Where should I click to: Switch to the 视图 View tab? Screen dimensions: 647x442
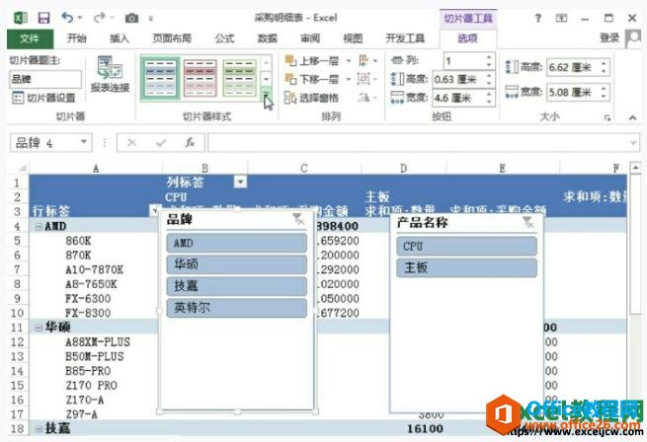[x=353, y=38]
